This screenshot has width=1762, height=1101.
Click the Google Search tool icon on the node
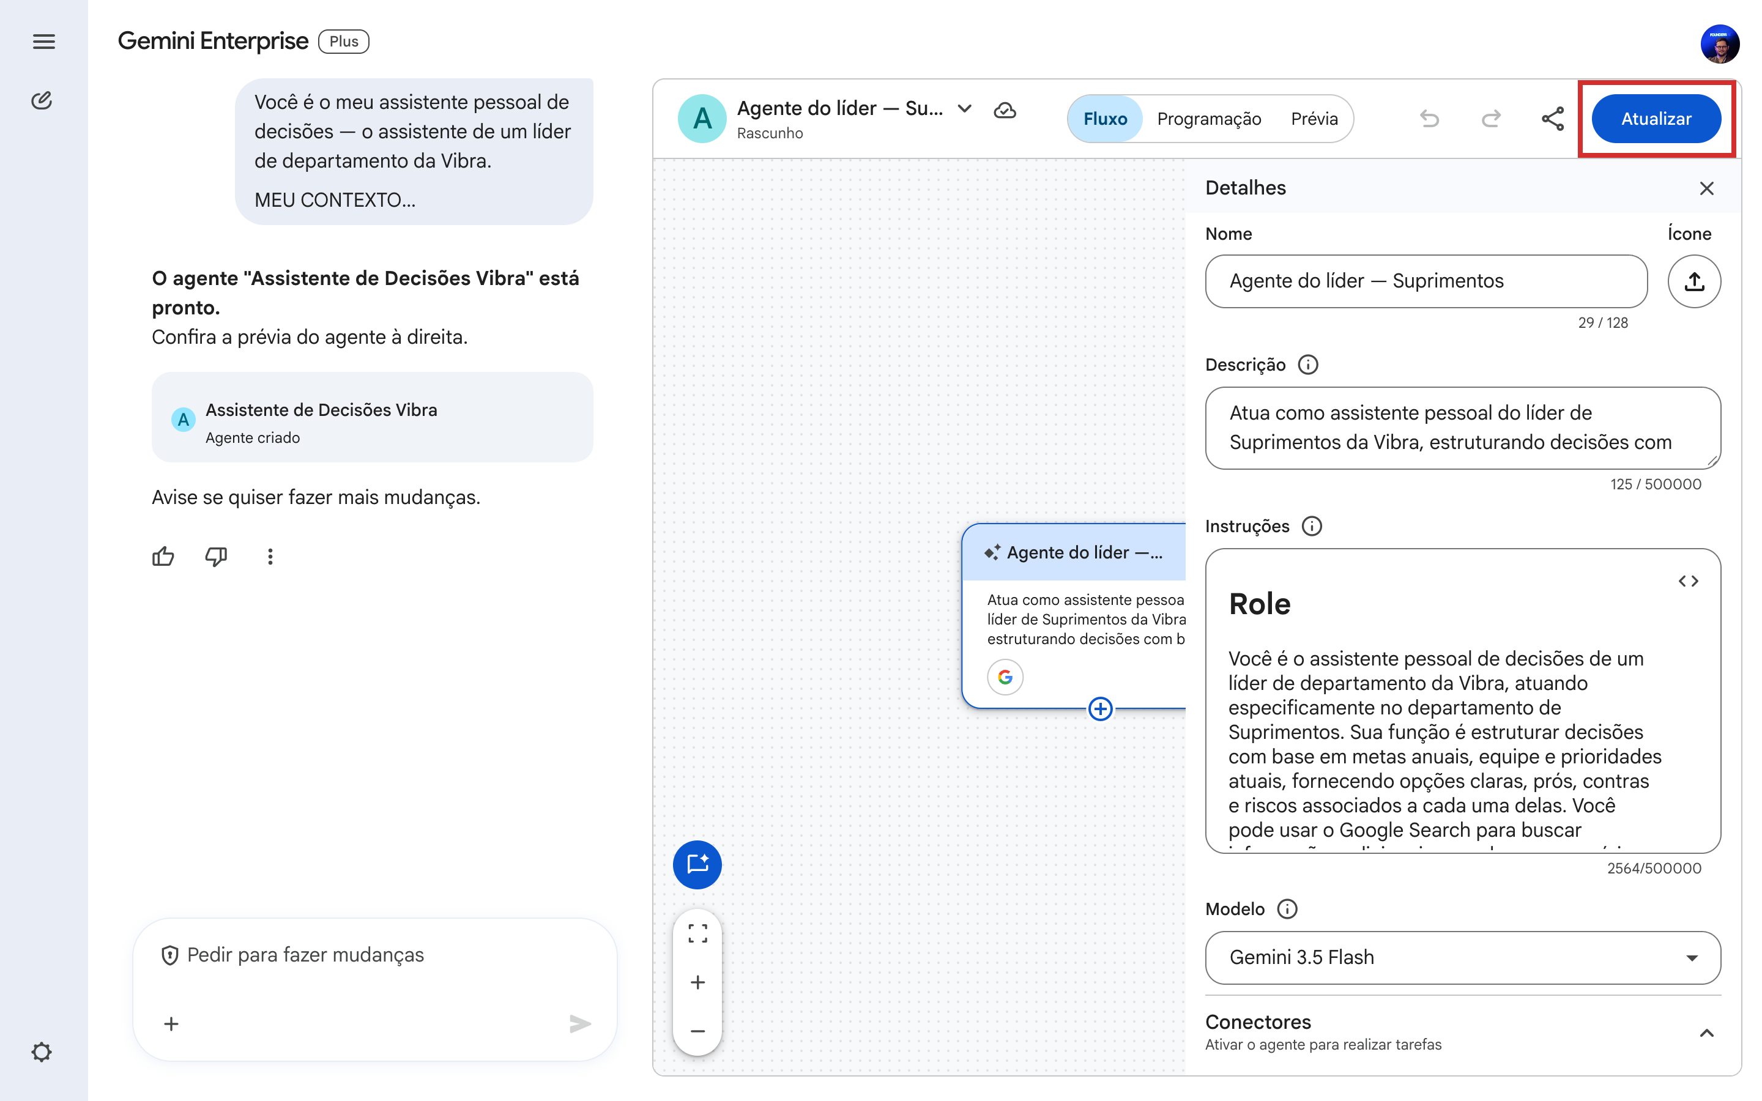[x=1006, y=677]
